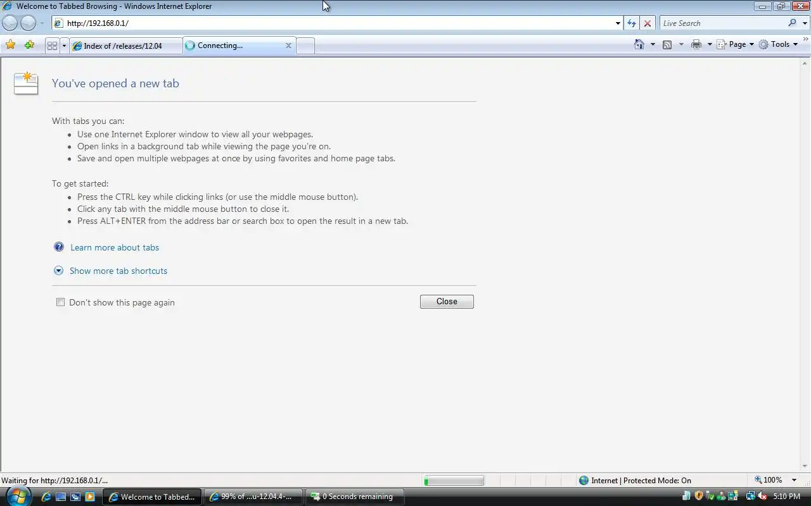
Task: Expand Show more tab shortcuts
Action: coord(118,271)
